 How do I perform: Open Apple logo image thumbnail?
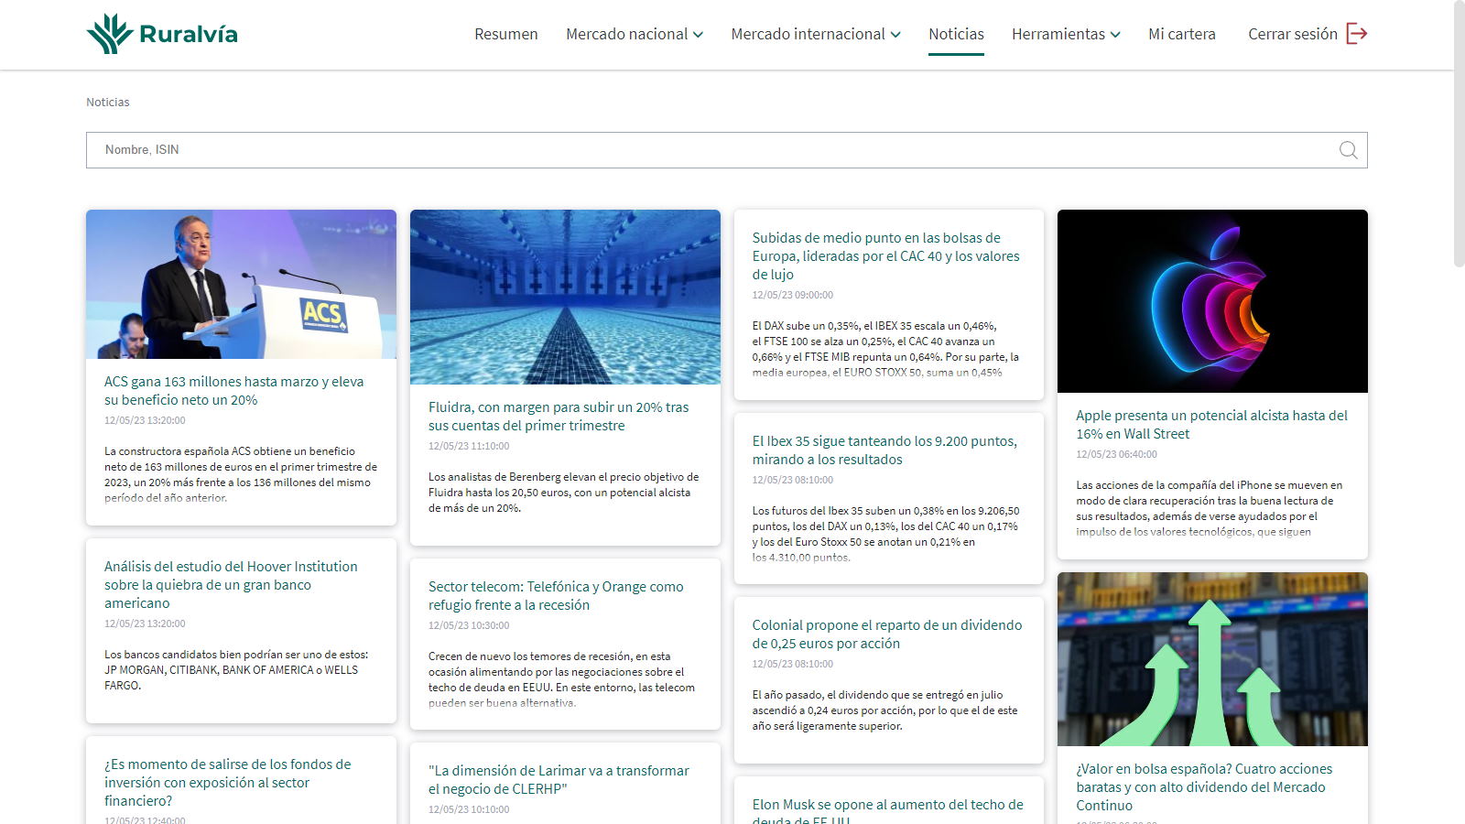click(1212, 301)
